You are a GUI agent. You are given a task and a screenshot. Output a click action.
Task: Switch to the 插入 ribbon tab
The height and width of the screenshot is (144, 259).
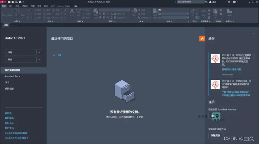11,6
